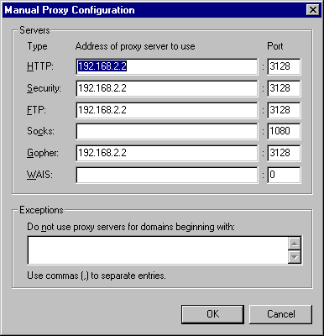Viewport: 324px width, 336px height.
Task: Click the exceptions scrollbar down arrow
Action: (295, 257)
